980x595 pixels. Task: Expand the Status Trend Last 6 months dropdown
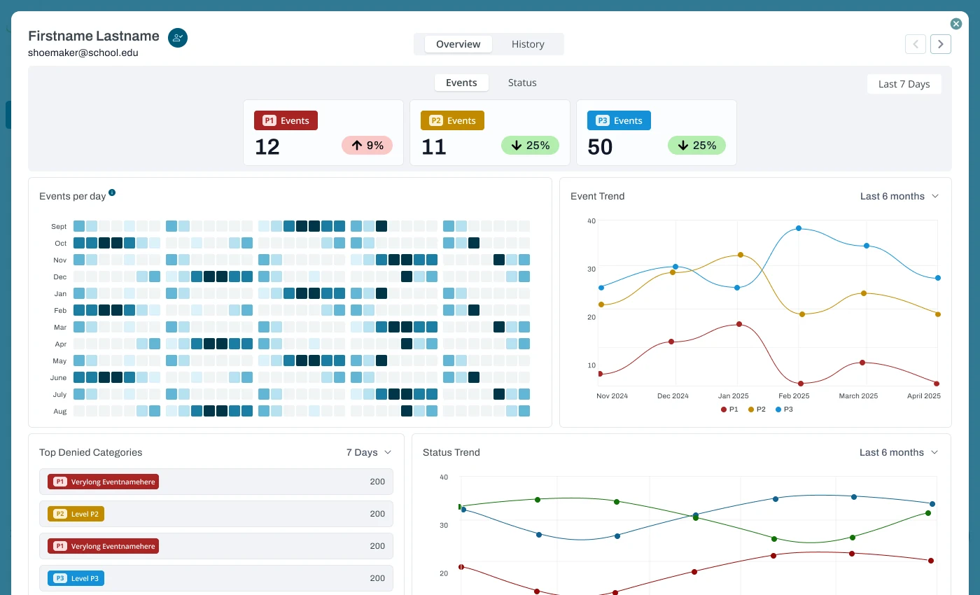(x=899, y=452)
